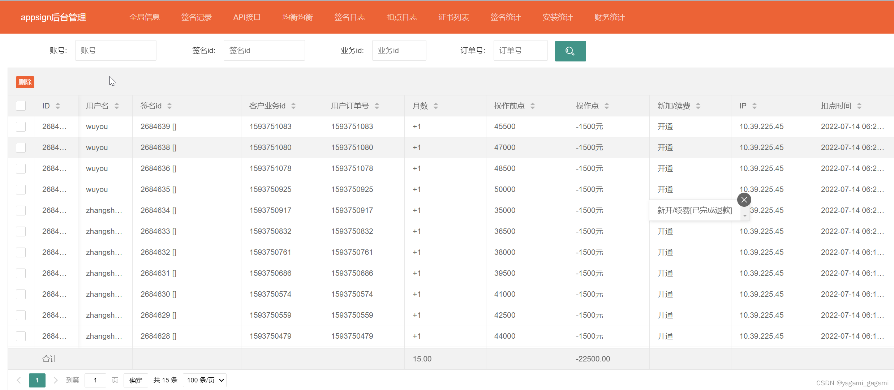The width and height of the screenshot is (894, 390).
Task: Check row with 签名id 2684636
Action: [21, 168]
